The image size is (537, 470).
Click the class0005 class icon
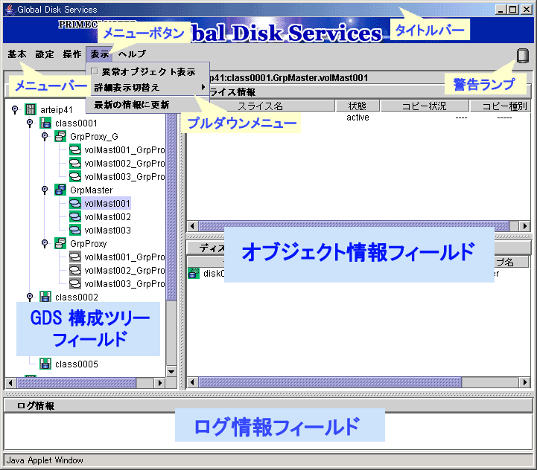(x=45, y=364)
